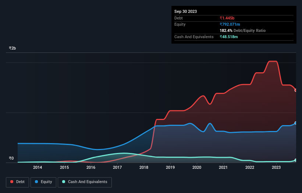Select the 2018 x-axis label
Viewport: 302px width, 193px height.
pos(144,167)
